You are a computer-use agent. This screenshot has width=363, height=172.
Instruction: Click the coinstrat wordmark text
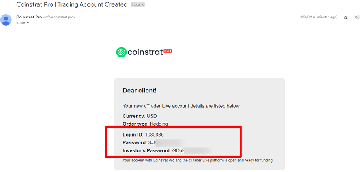tap(145, 52)
